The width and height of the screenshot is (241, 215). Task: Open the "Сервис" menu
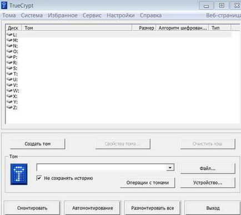point(92,16)
